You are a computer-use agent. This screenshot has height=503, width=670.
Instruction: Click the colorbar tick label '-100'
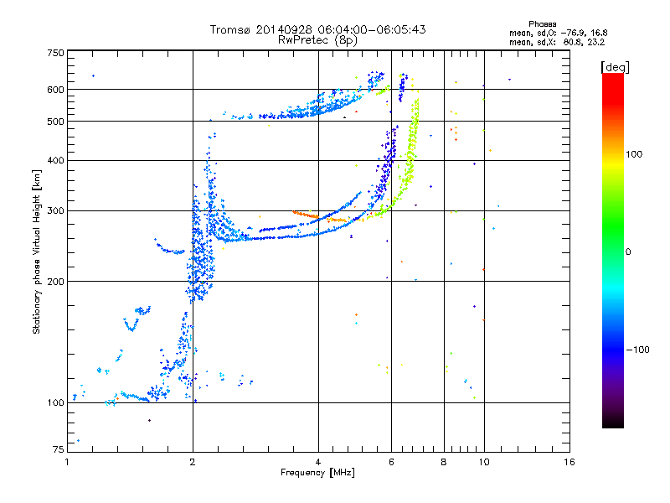pyautogui.click(x=638, y=350)
